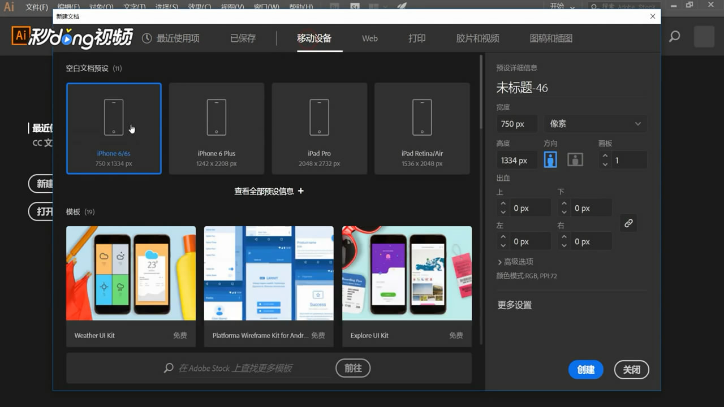Increase the artboard count with up arrow
The image size is (724, 407).
click(605, 156)
